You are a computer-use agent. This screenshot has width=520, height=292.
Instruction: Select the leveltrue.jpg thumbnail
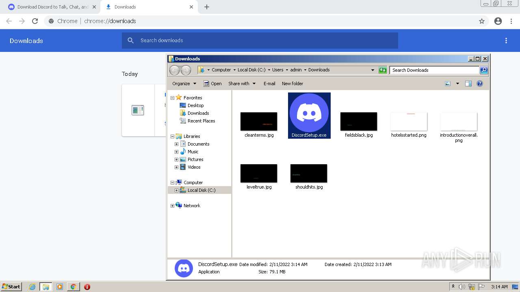pos(259,173)
